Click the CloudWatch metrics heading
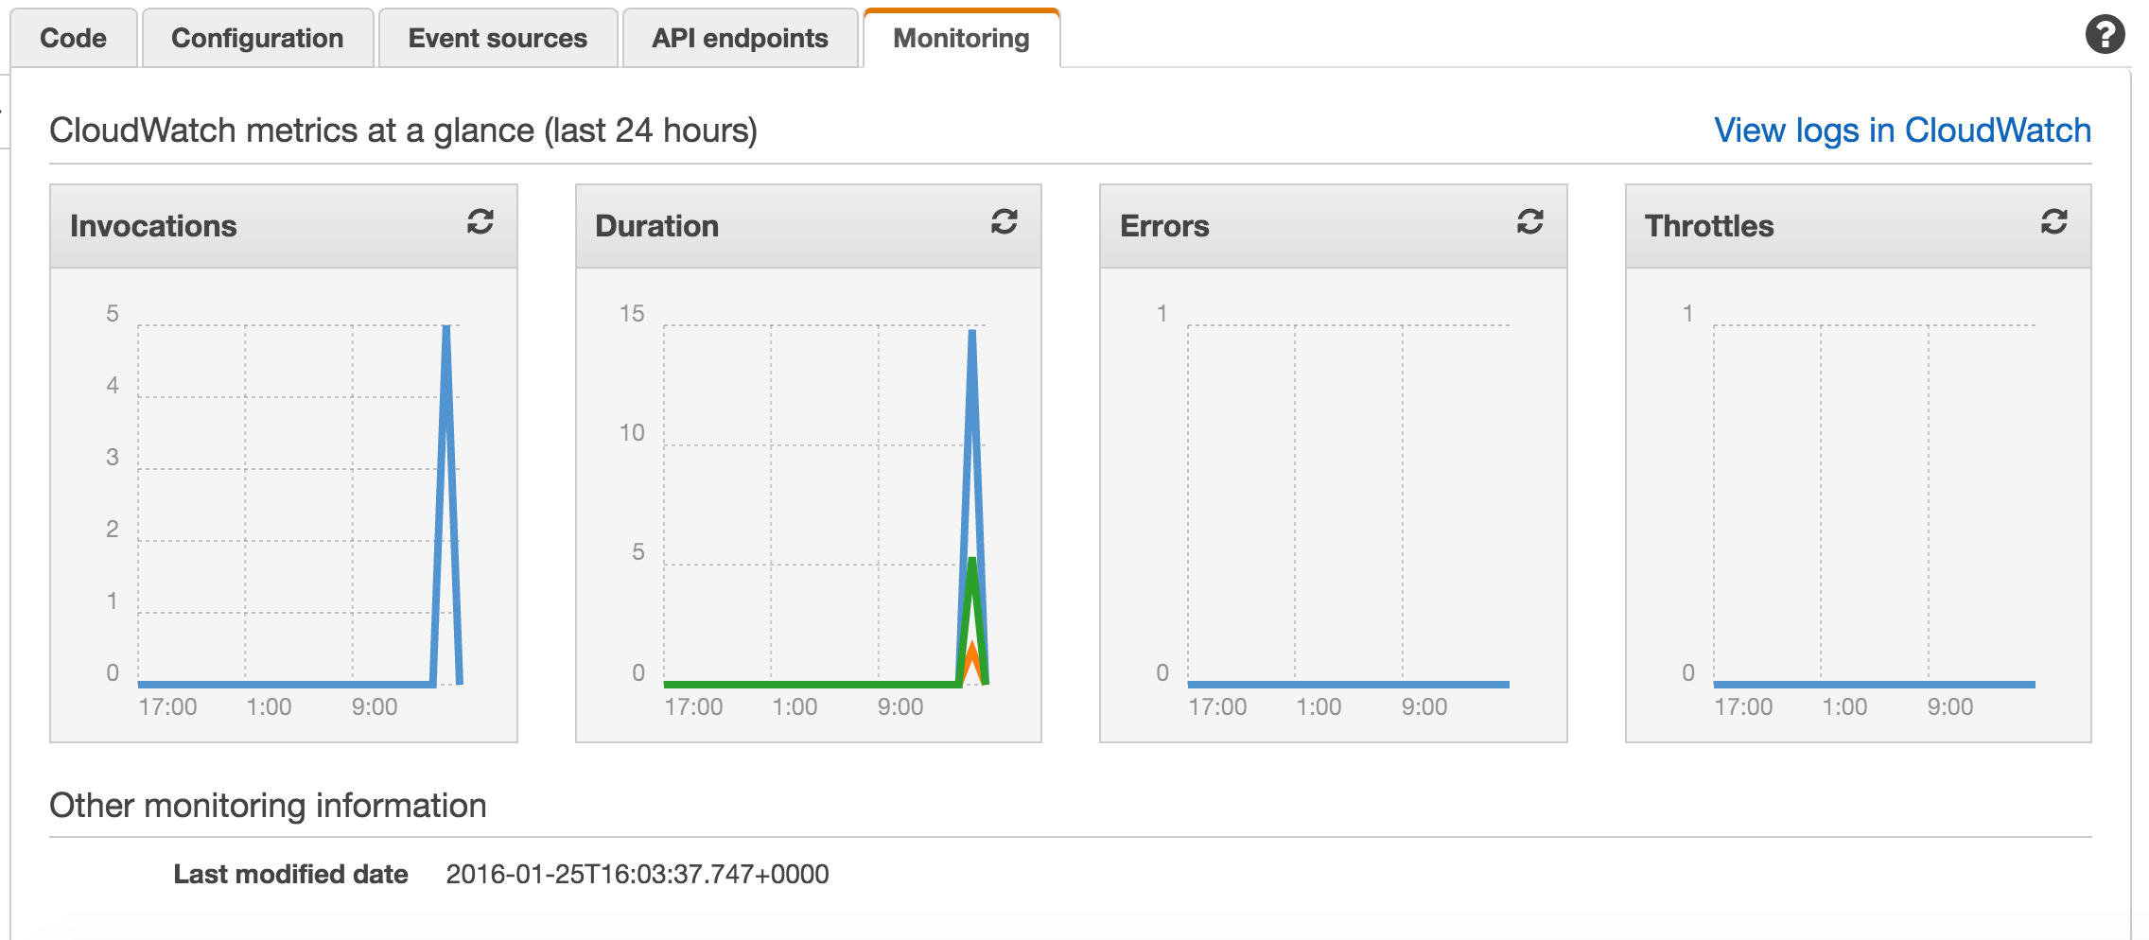Image resolution: width=2149 pixels, height=940 pixels. 405,131
